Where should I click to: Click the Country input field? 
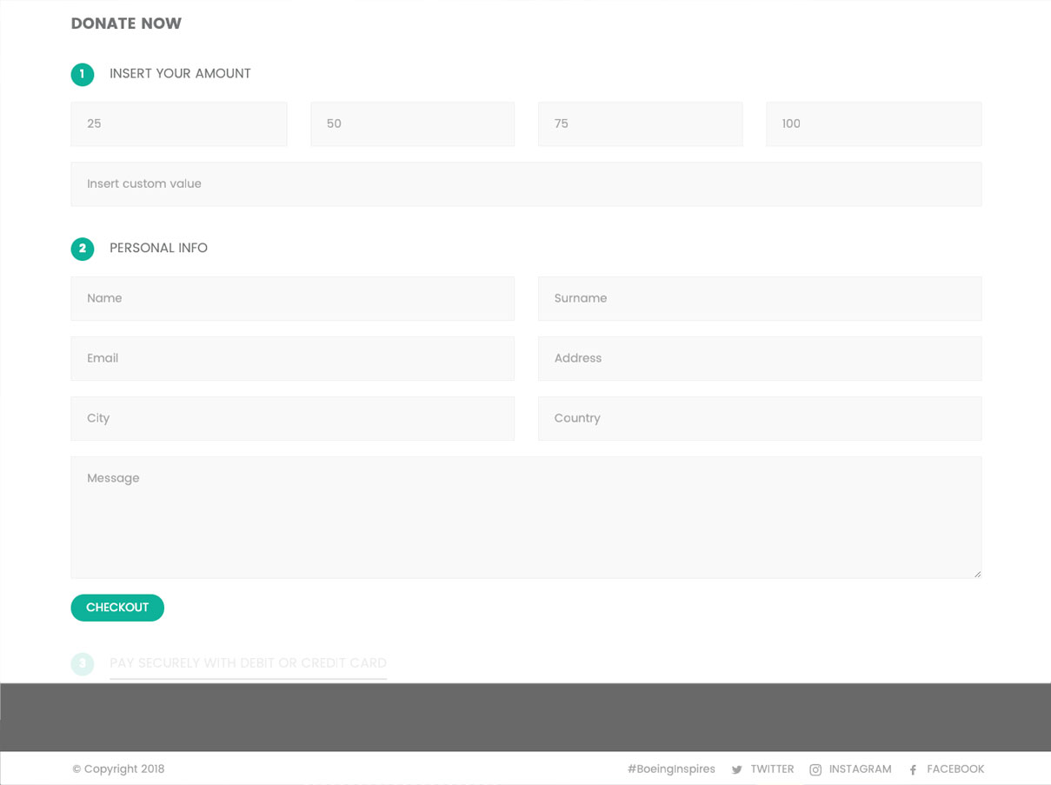760,418
